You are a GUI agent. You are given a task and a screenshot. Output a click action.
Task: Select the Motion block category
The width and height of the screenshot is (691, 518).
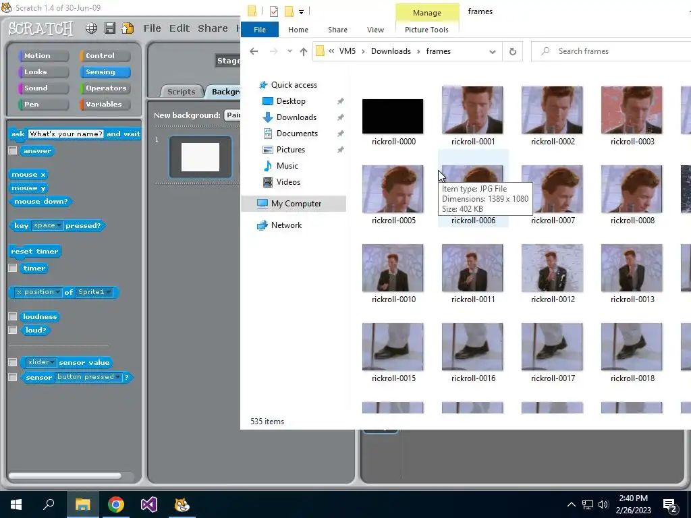point(43,56)
